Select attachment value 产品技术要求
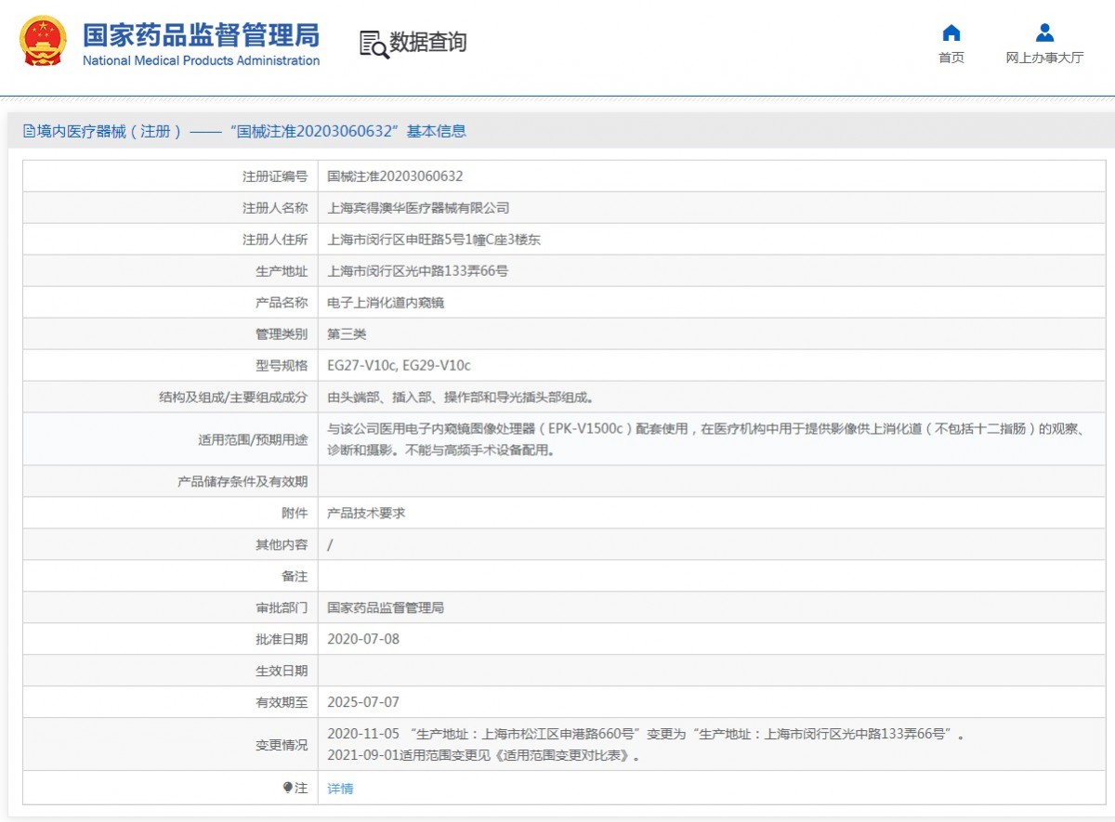 coord(366,513)
